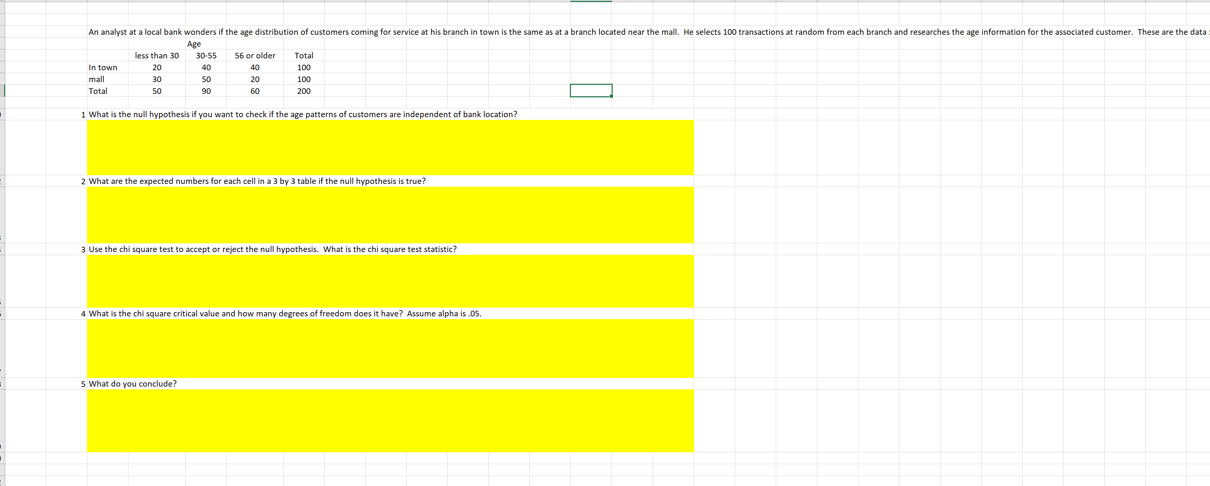Click the yellow answer box under question 4

point(390,348)
